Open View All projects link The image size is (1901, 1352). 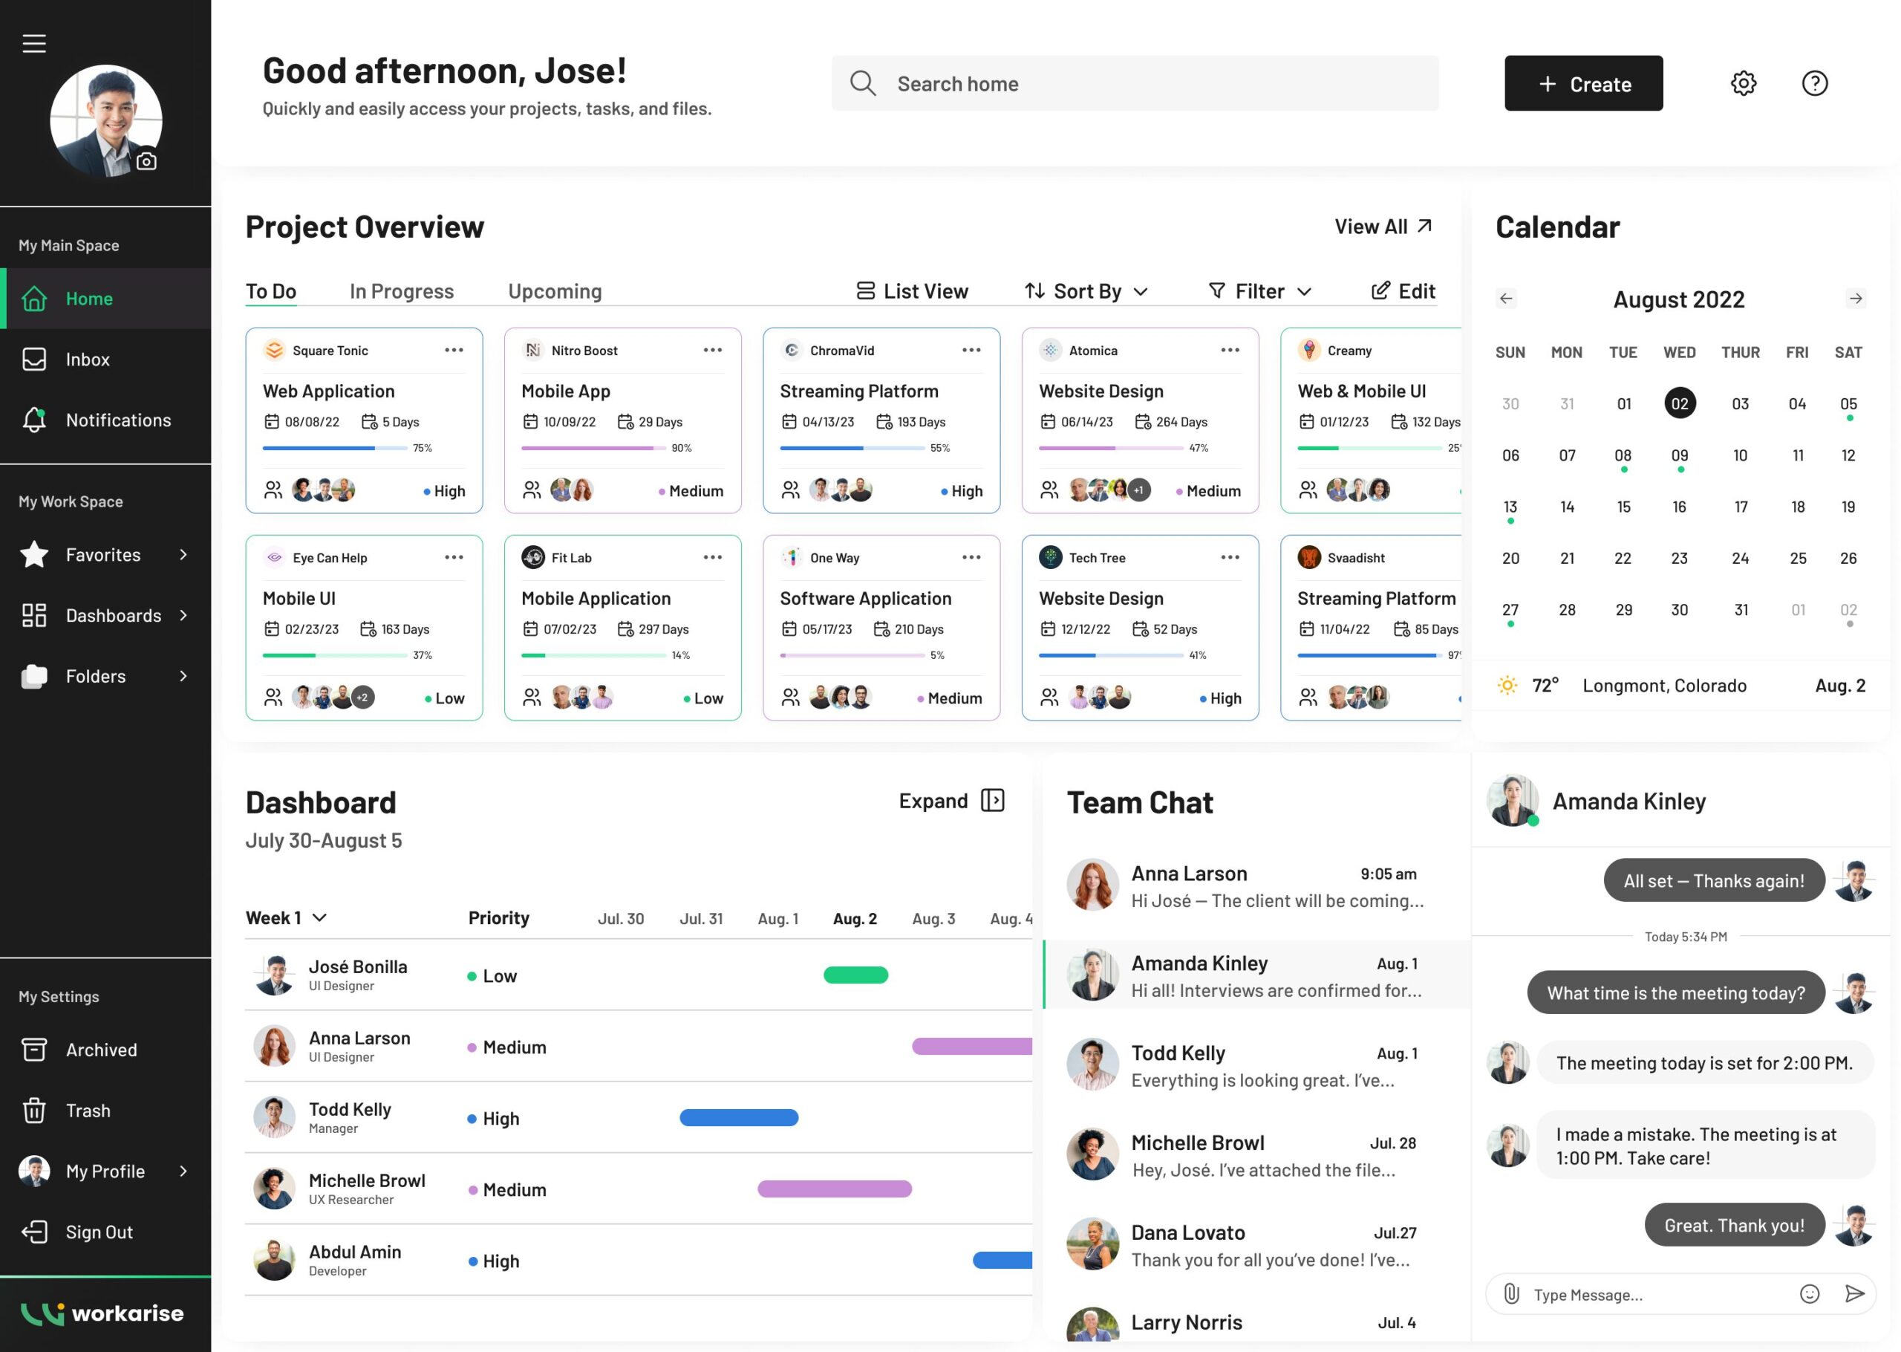tap(1383, 227)
